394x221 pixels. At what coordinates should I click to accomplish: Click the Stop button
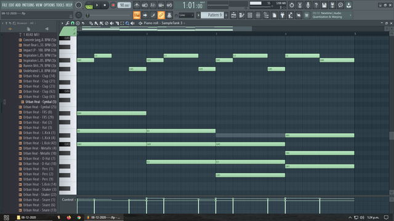pyautogui.click(x=105, y=5)
